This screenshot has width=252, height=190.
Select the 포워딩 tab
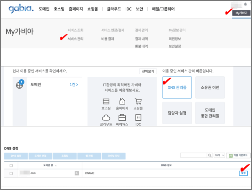tap(65, 156)
